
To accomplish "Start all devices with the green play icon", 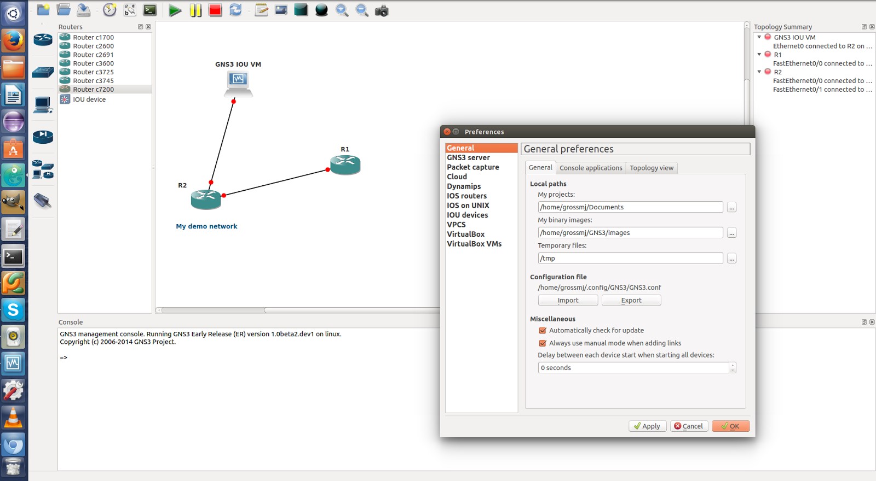I will pyautogui.click(x=175, y=10).
